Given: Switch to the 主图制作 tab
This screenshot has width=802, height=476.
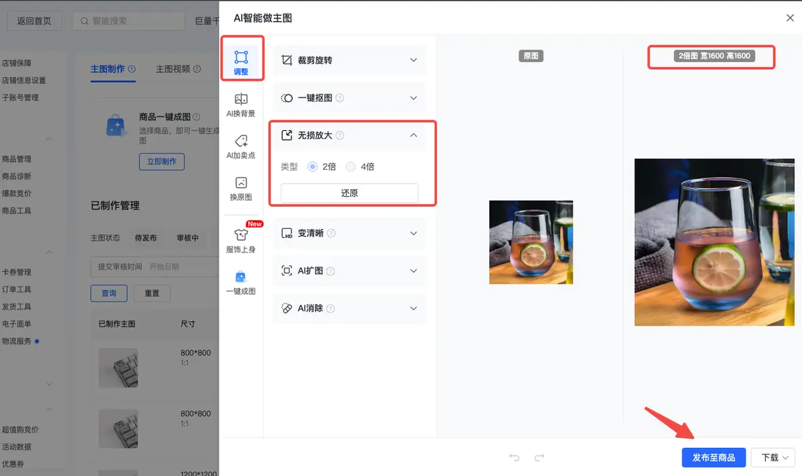Looking at the screenshot, I should tap(108, 69).
